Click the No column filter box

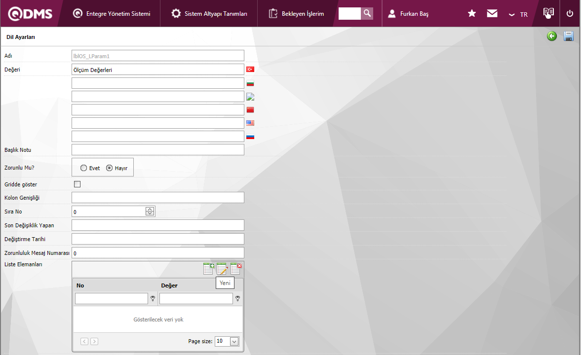(112, 298)
